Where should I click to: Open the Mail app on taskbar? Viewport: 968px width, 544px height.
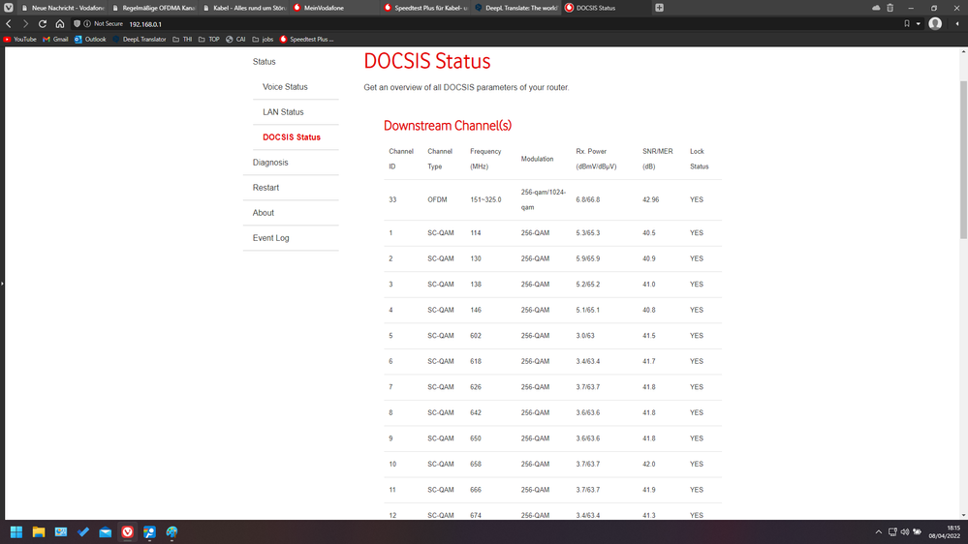(x=105, y=531)
